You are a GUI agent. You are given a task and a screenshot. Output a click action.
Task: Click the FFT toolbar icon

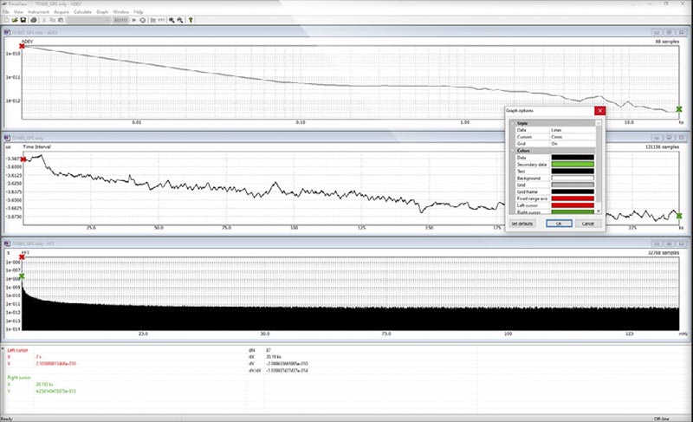point(161,20)
